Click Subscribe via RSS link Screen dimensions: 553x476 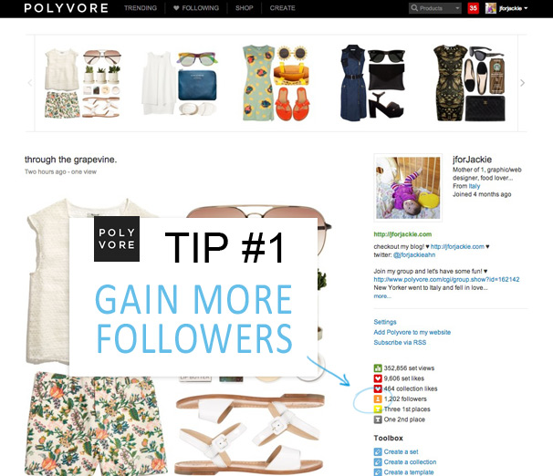click(400, 343)
